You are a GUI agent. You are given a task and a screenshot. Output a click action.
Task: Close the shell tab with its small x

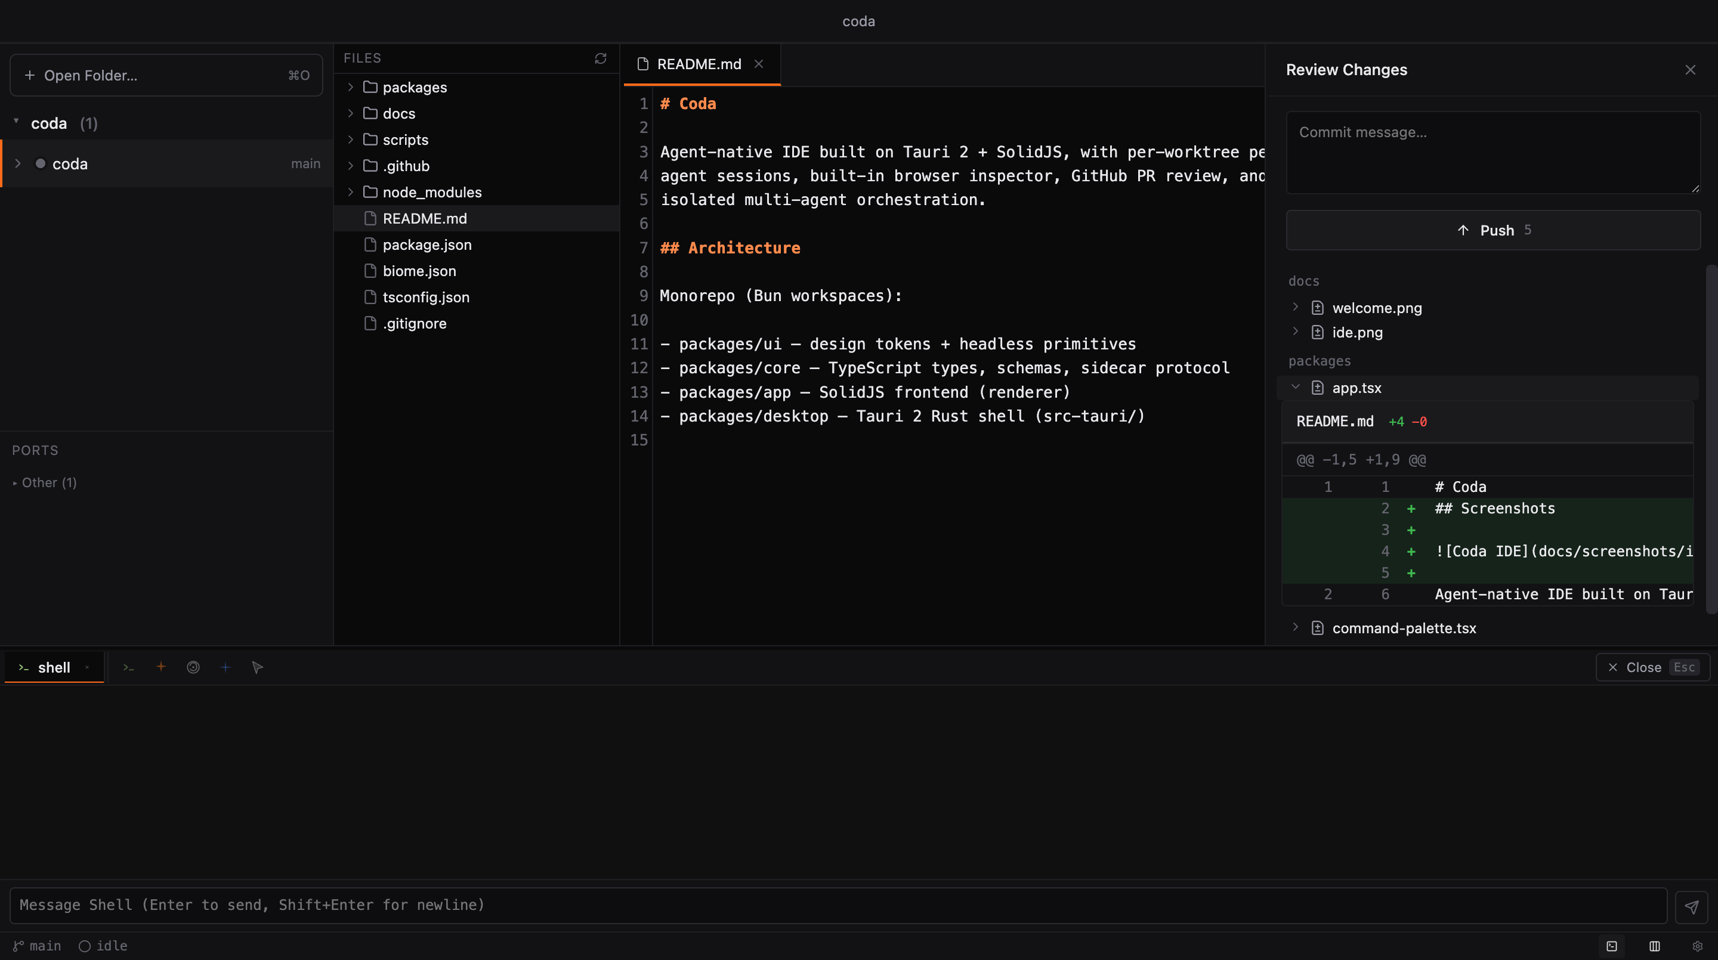pos(87,667)
